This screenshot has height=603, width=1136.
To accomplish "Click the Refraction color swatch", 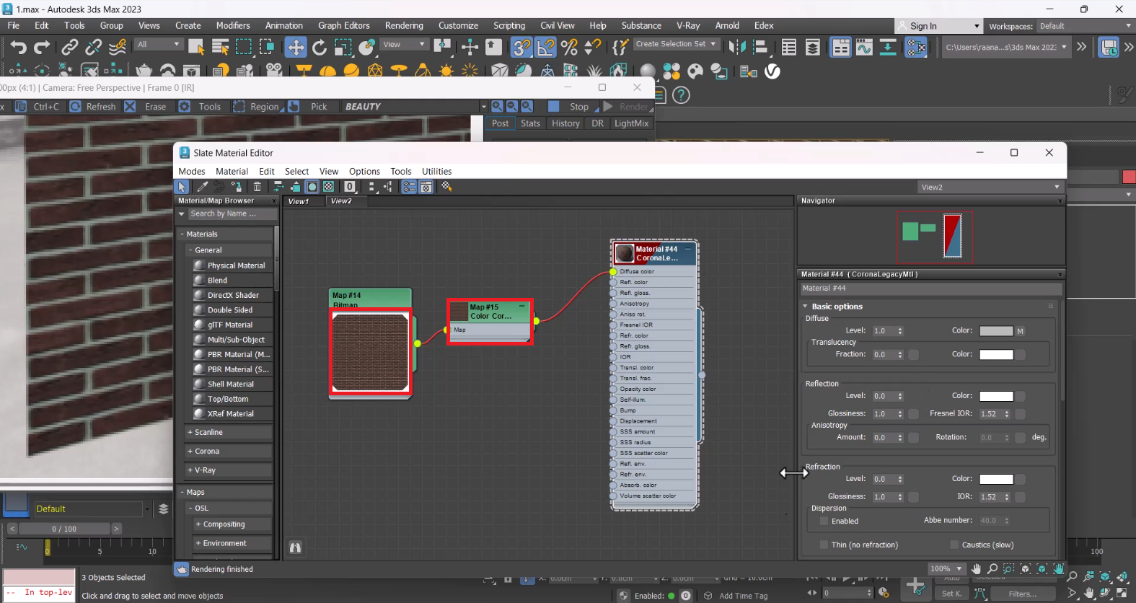I will 996,479.
